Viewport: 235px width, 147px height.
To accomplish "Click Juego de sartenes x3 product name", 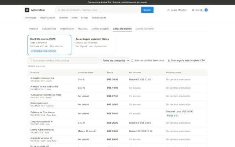I will [x=41, y=138].
